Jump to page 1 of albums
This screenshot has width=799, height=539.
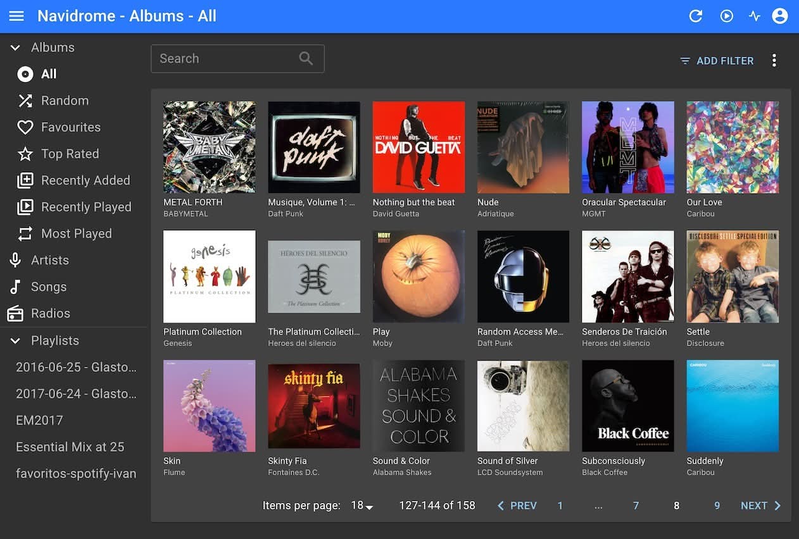pos(560,505)
